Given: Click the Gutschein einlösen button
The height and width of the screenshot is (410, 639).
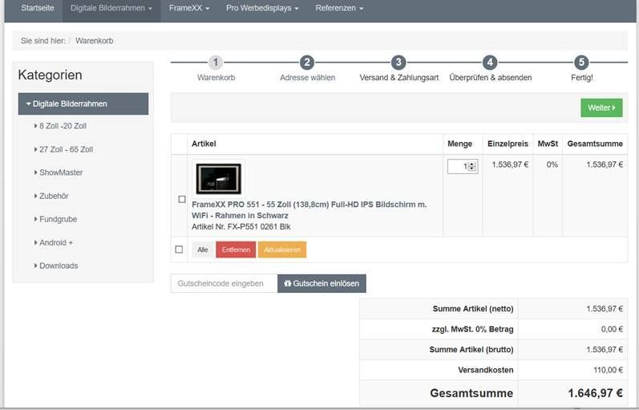Looking at the screenshot, I should [x=322, y=283].
